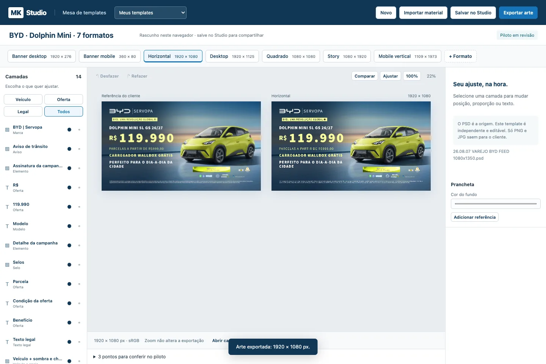Click small square icon on Parcela row
546x364 pixels.
tap(79, 284)
